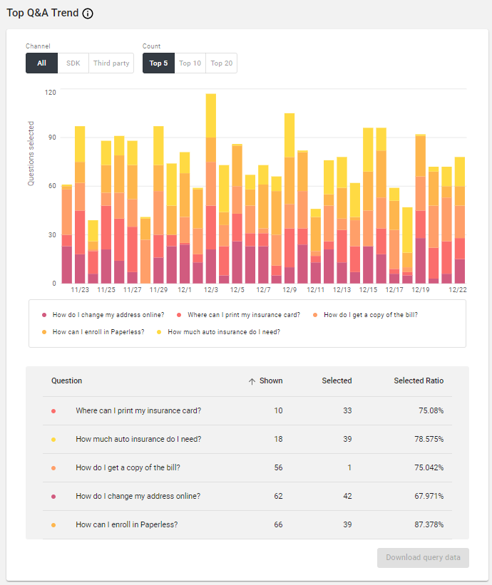Click table row How much auto insurance do I need?
Viewport: 492px width, 585px height.
tap(247, 440)
